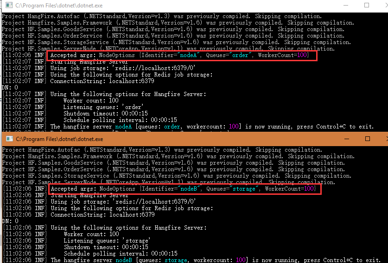Click 'Shutdown timeout: 00:00:15' in nodeB window

point(106,247)
